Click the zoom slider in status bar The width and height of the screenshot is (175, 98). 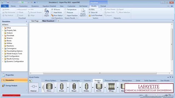click(156, 95)
